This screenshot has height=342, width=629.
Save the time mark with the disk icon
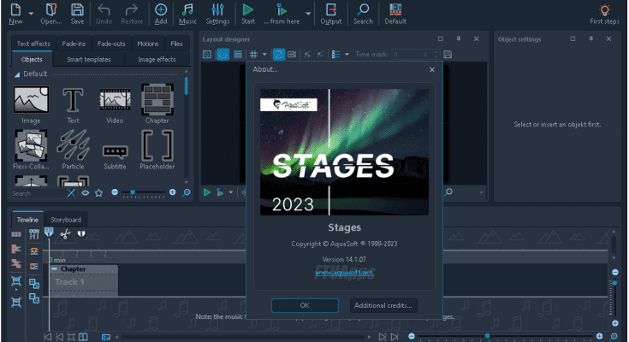click(x=448, y=54)
